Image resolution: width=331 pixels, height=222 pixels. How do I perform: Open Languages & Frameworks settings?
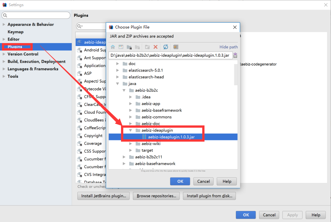pyautogui.click(x=33, y=69)
